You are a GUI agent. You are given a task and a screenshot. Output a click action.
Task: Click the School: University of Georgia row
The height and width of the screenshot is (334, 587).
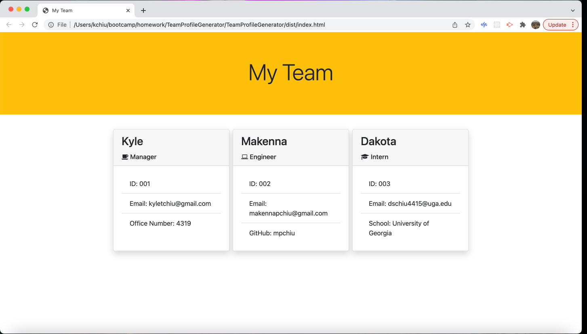click(x=410, y=228)
